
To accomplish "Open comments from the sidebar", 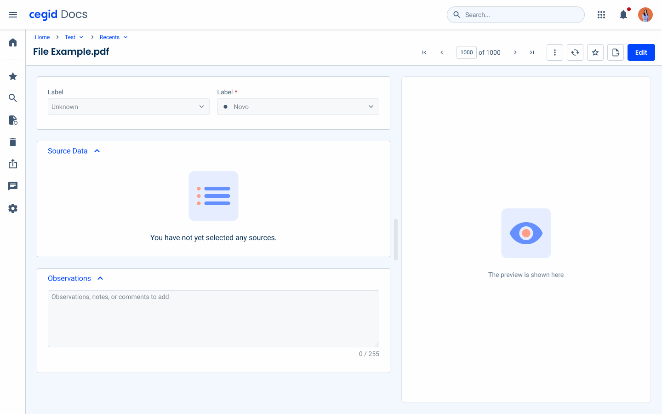I will click(x=12, y=186).
